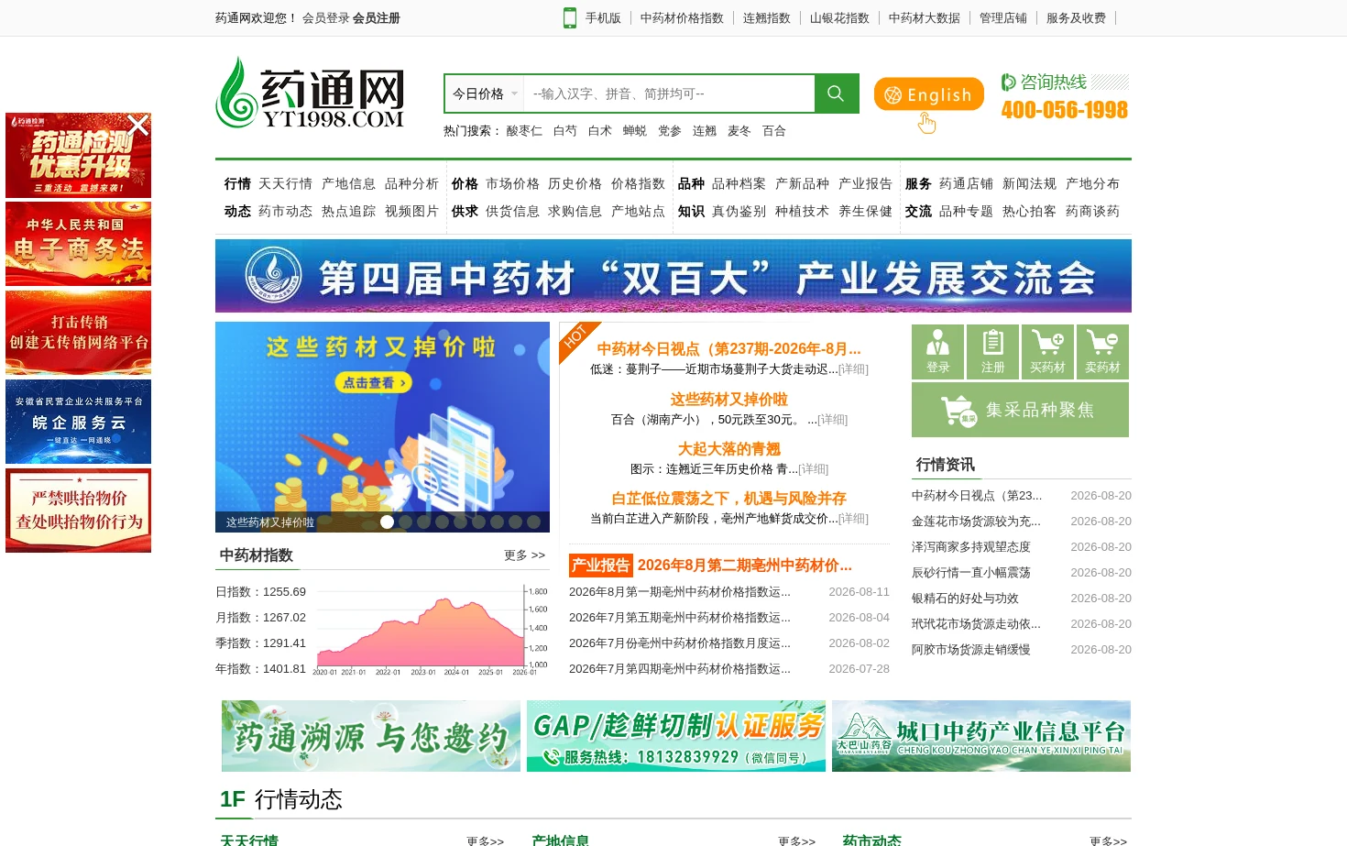Open the sell herbs cart tile

click(x=1102, y=352)
